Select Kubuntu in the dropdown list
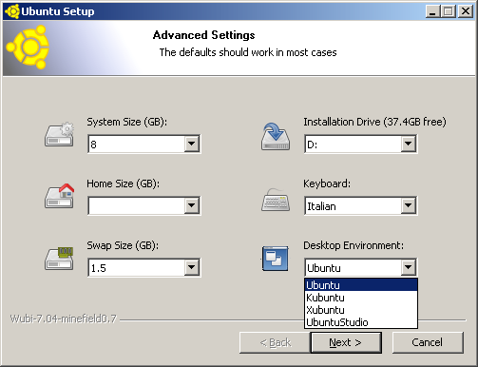Screen dimensions: 478x367 click(x=361, y=298)
